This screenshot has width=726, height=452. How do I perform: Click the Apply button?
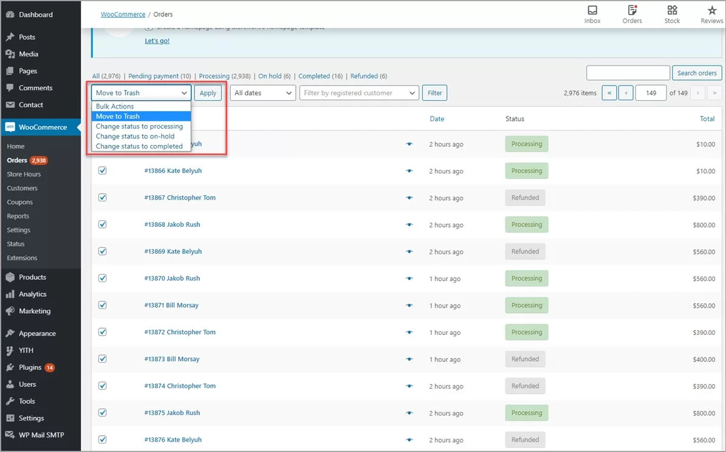tap(208, 93)
